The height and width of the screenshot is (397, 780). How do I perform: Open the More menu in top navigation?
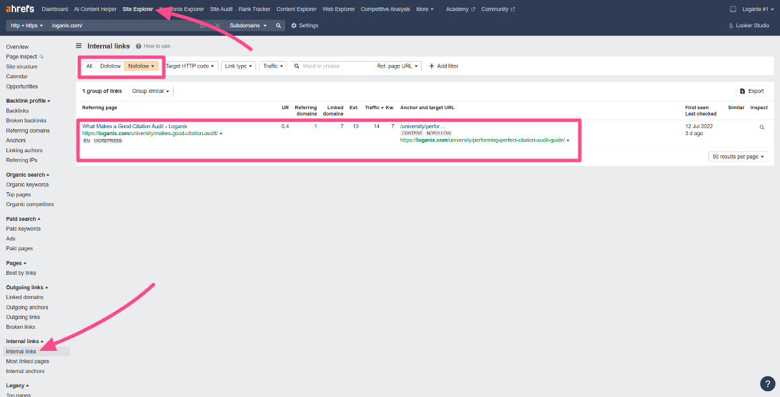[x=424, y=9]
